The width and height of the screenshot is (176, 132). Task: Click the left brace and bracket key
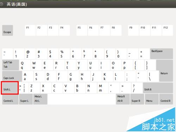coord(138,65)
